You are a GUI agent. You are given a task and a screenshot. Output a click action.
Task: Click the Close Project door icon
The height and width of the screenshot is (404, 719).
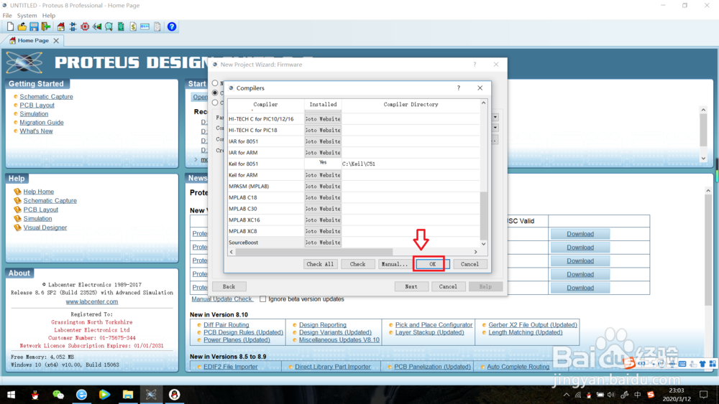(x=46, y=27)
